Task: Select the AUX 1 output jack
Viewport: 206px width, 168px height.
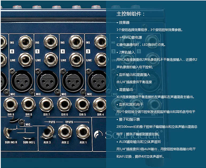Action: 83,132
